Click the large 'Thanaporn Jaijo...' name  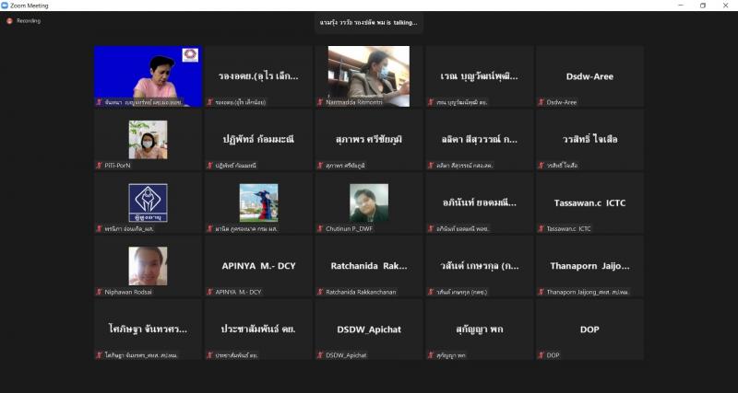pyautogui.click(x=589, y=266)
